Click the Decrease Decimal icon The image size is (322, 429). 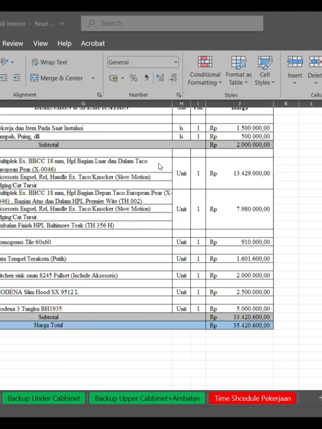coord(173,78)
